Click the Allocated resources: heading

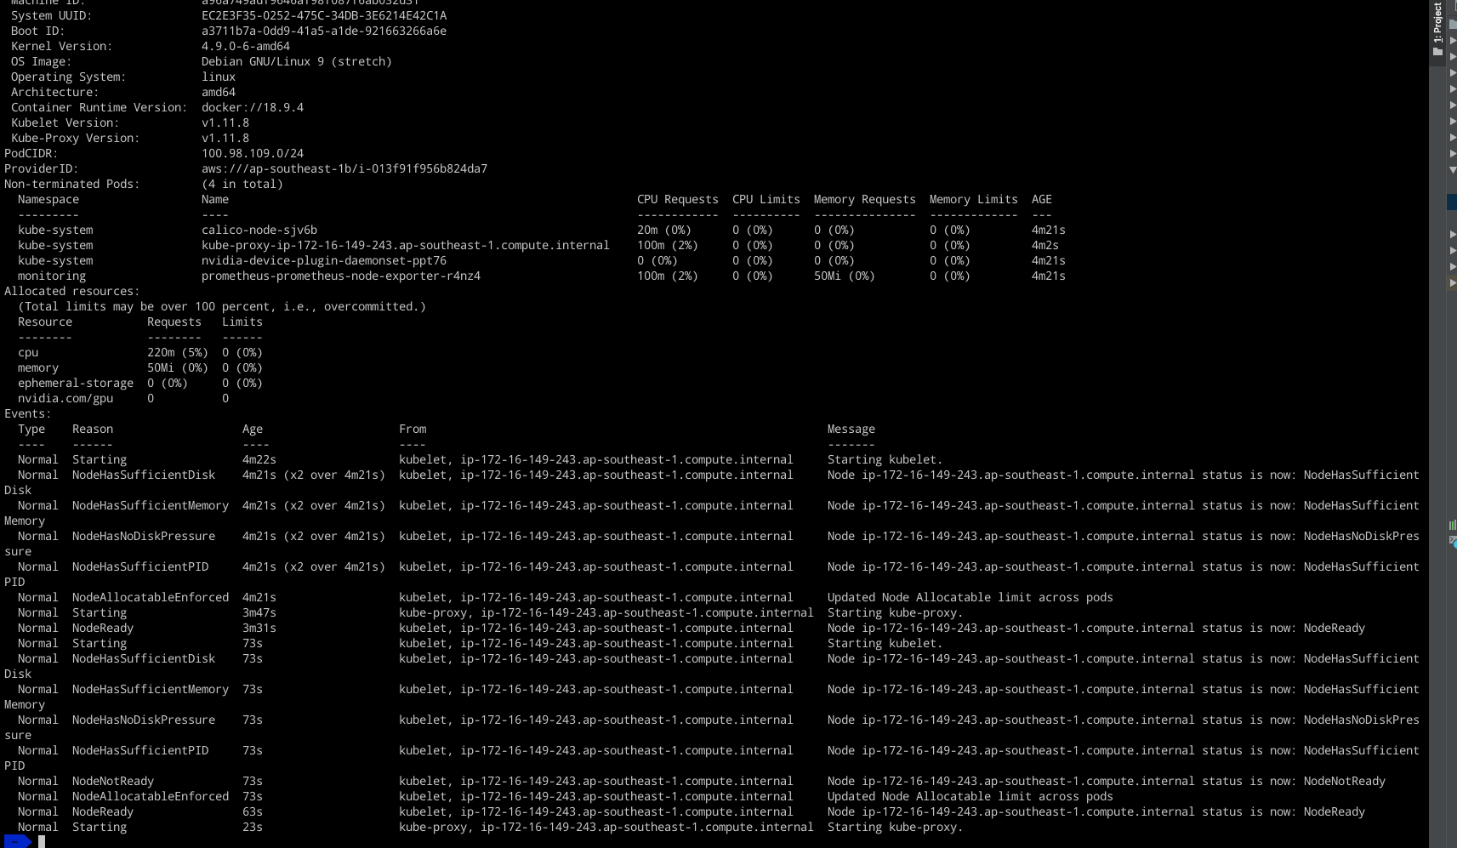[x=72, y=291]
